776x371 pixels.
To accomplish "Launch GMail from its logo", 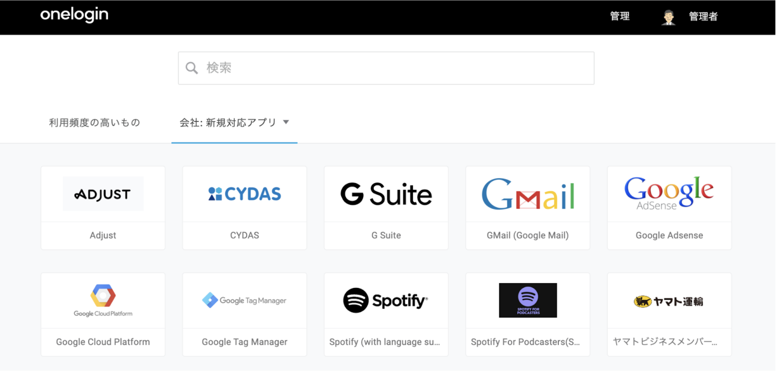I will coord(528,194).
